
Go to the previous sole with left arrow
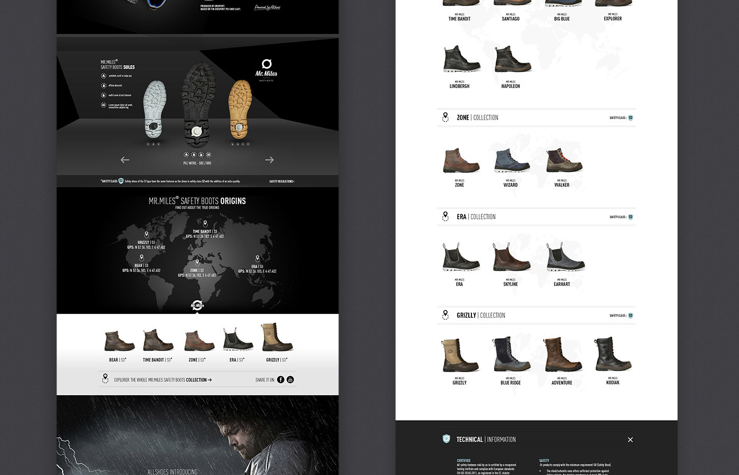click(x=125, y=160)
